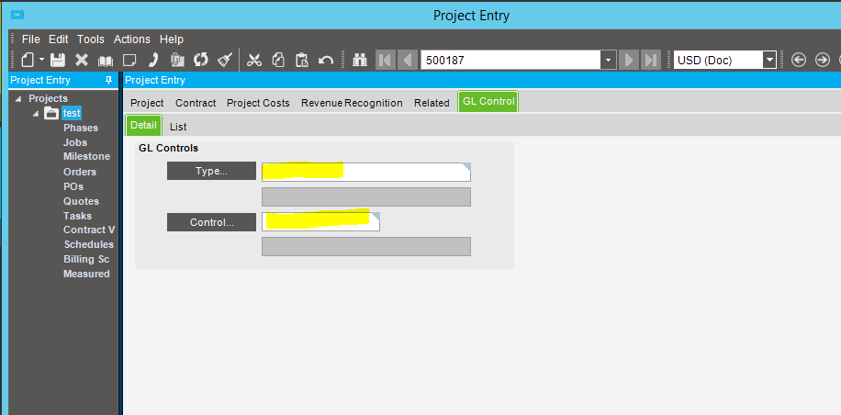Collapse the test project node
Screen dimensions: 841x415
pyautogui.click(x=36, y=113)
